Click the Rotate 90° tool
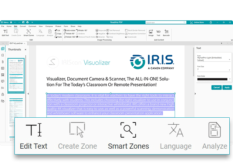 [x=69, y=34]
